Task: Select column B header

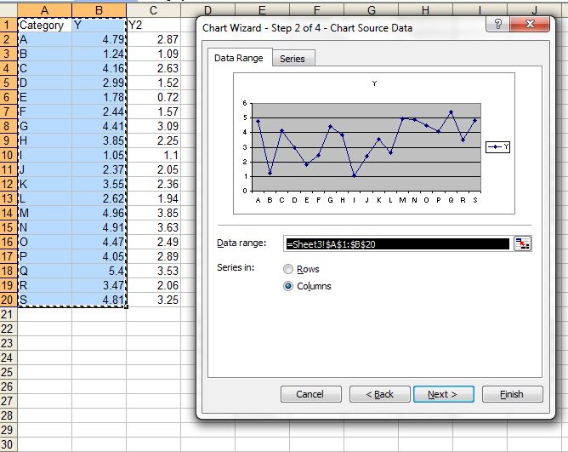Action: pos(99,10)
